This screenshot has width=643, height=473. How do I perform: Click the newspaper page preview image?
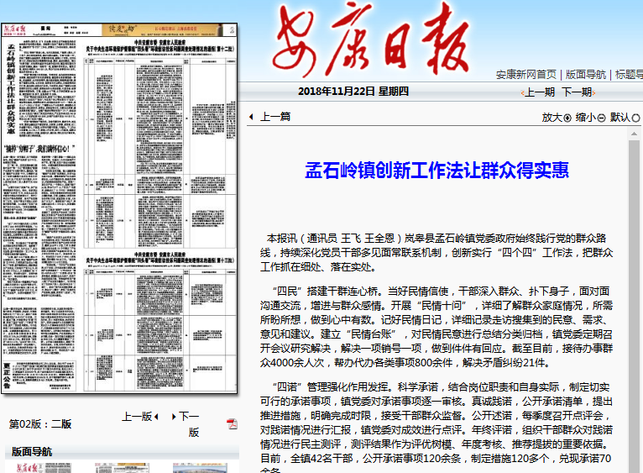coord(120,208)
